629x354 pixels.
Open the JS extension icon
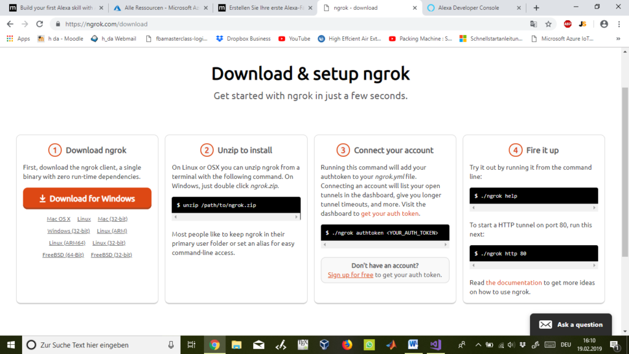(583, 24)
